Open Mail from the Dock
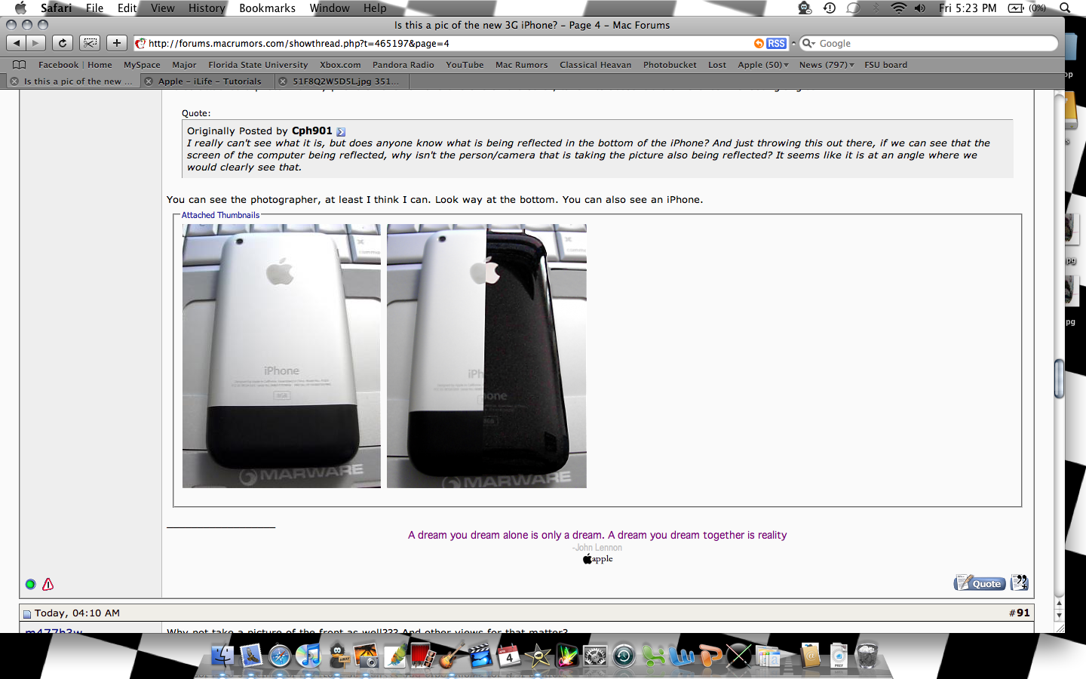The width and height of the screenshot is (1086, 679). (251, 656)
